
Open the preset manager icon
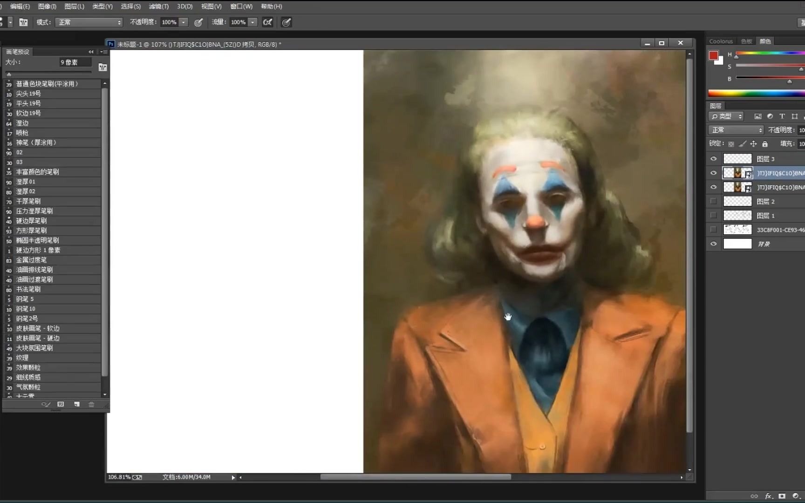[x=61, y=404]
